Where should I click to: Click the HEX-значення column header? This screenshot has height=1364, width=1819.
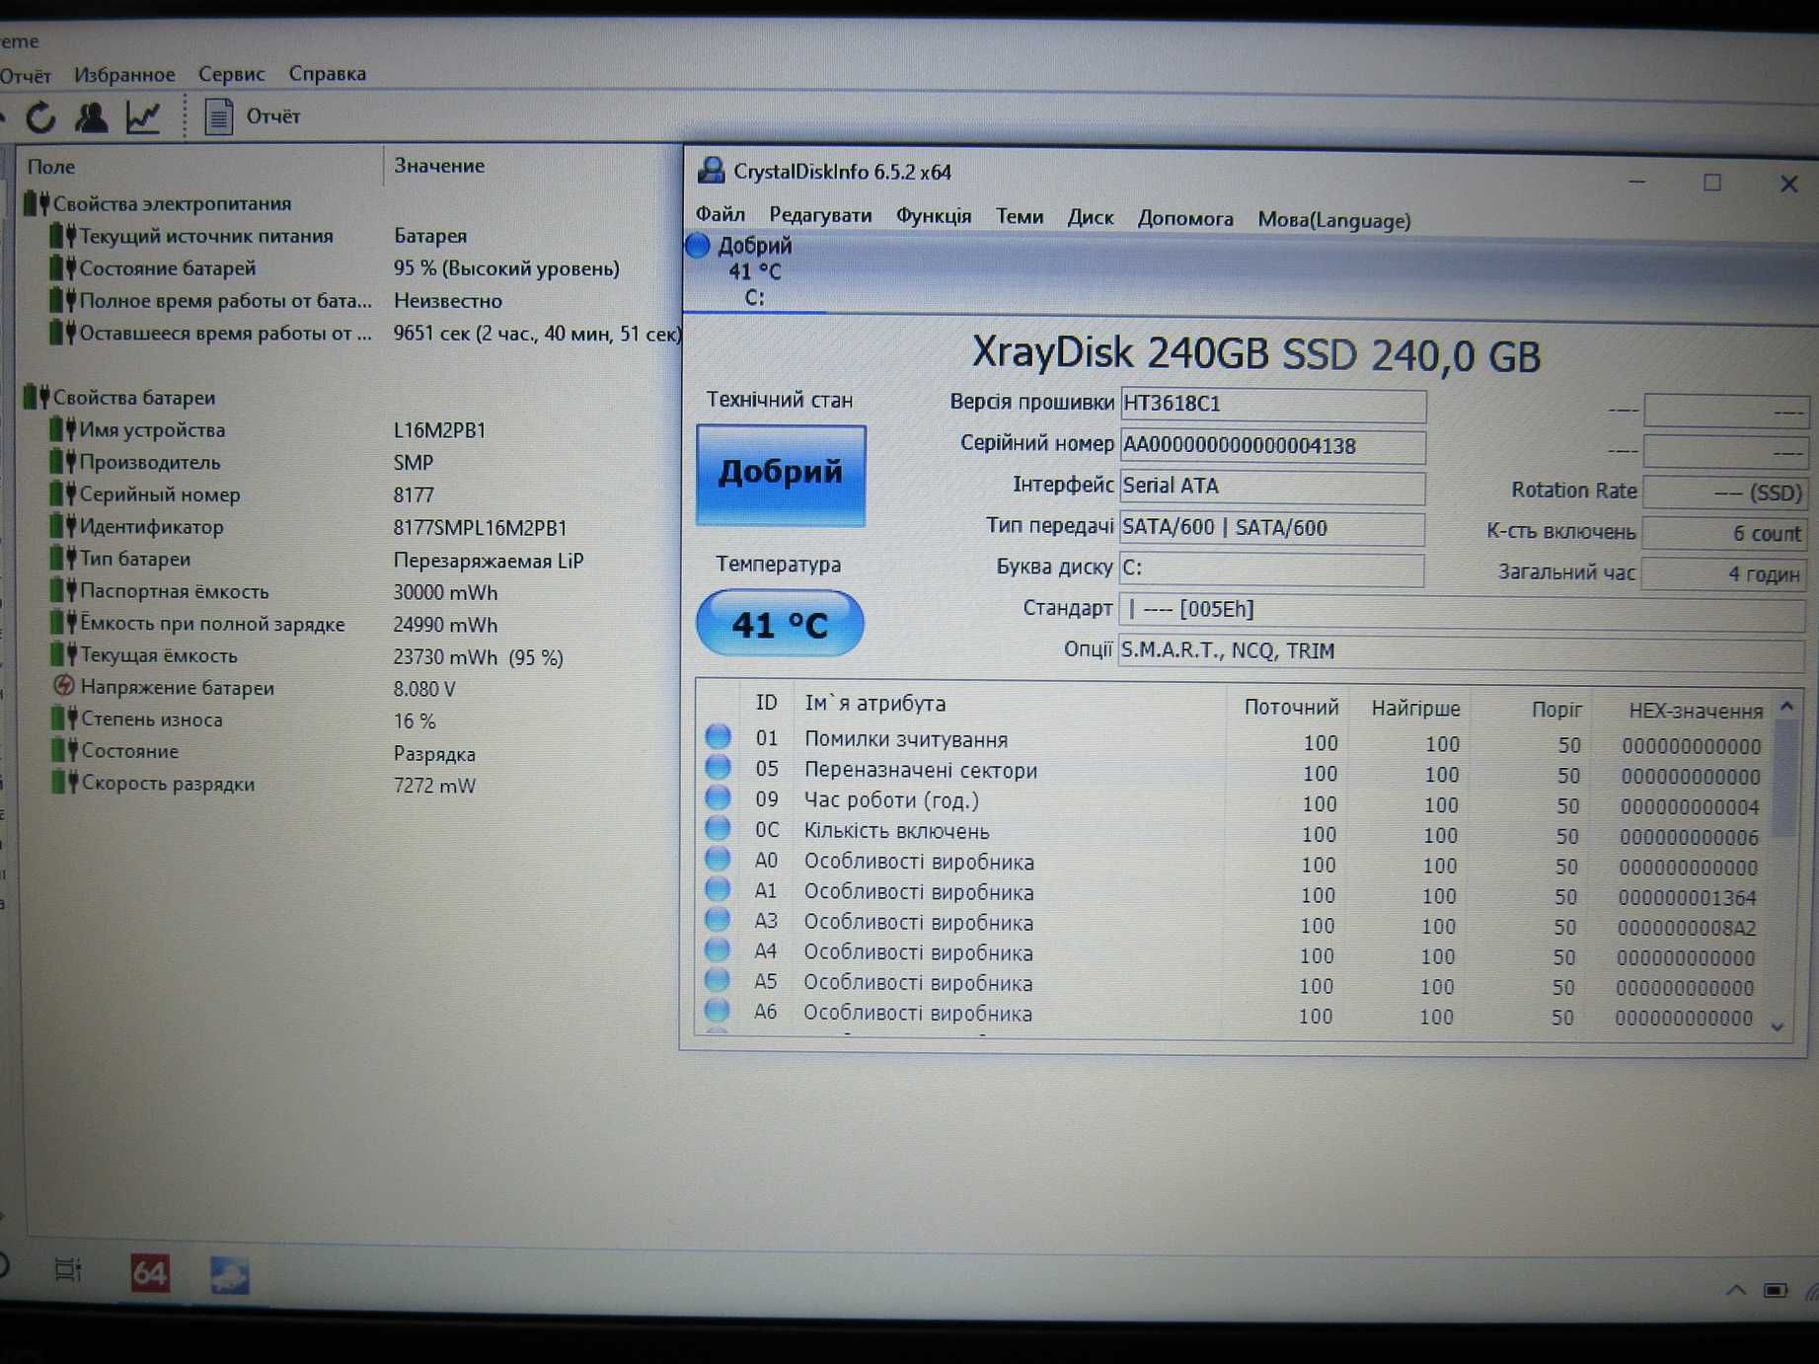pyautogui.click(x=1695, y=711)
